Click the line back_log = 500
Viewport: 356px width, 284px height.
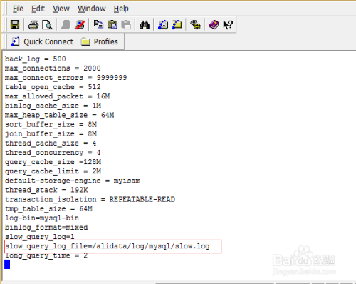(x=36, y=59)
